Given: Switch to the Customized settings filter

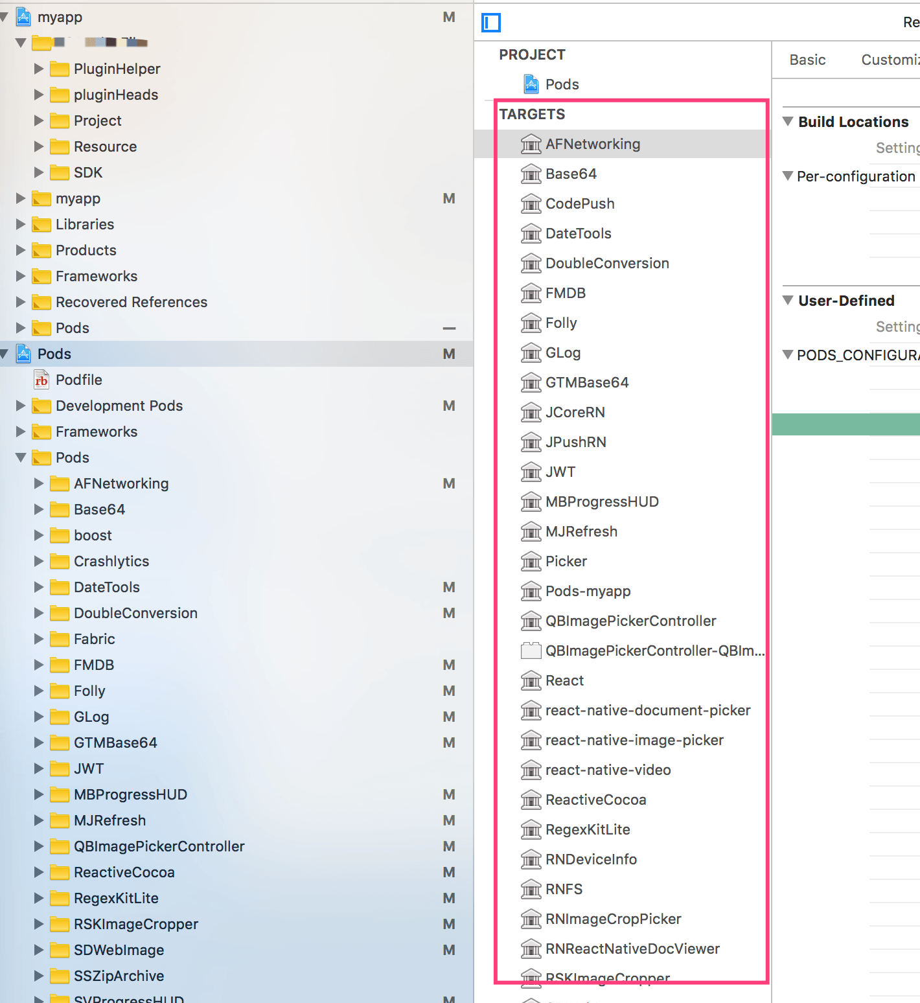Looking at the screenshot, I should (890, 60).
